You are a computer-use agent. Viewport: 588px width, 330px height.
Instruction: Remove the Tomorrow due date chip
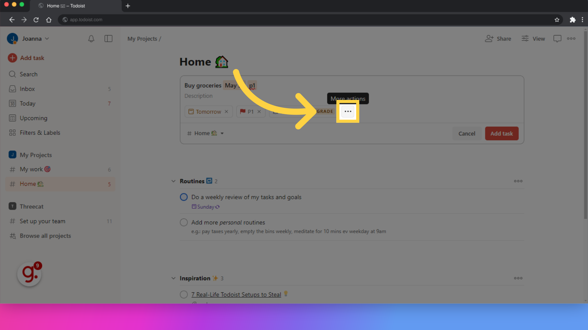(x=226, y=112)
